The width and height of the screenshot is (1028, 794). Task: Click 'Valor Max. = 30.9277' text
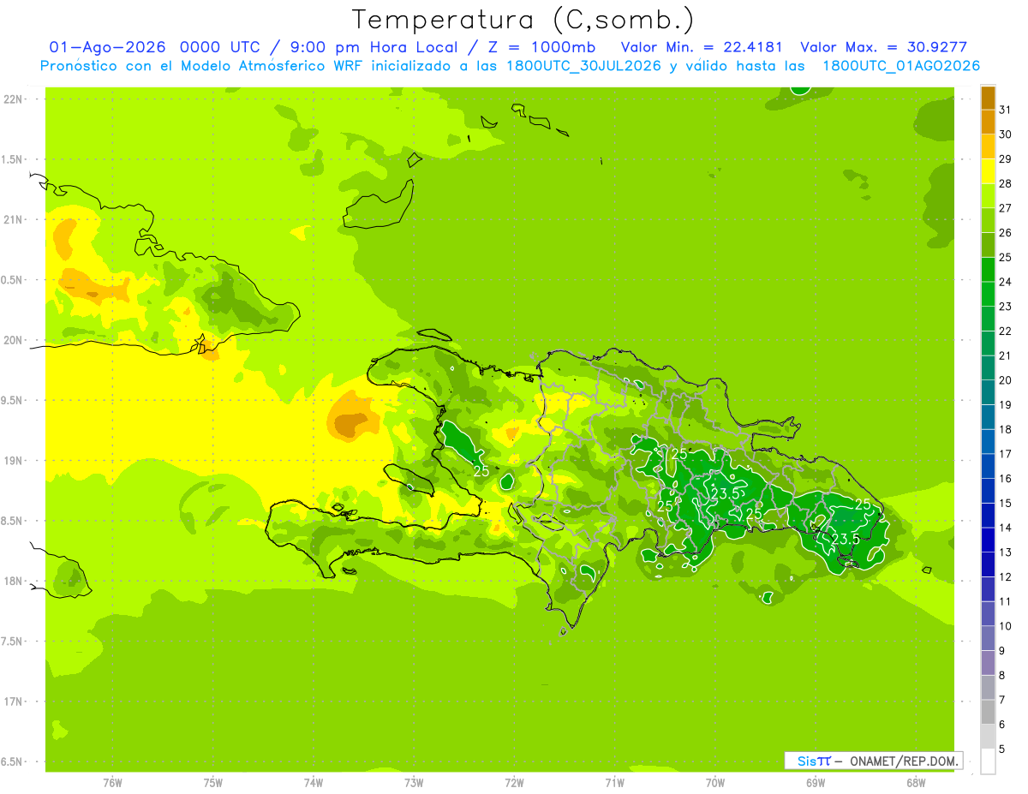point(883,47)
